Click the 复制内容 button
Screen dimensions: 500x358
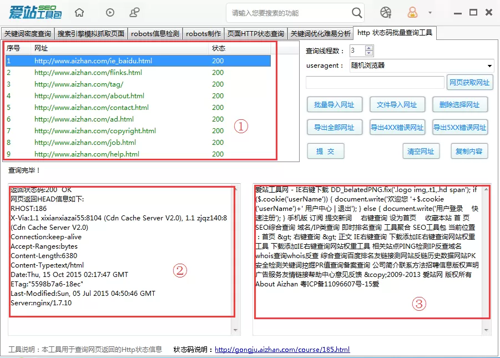pyautogui.click(x=469, y=151)
